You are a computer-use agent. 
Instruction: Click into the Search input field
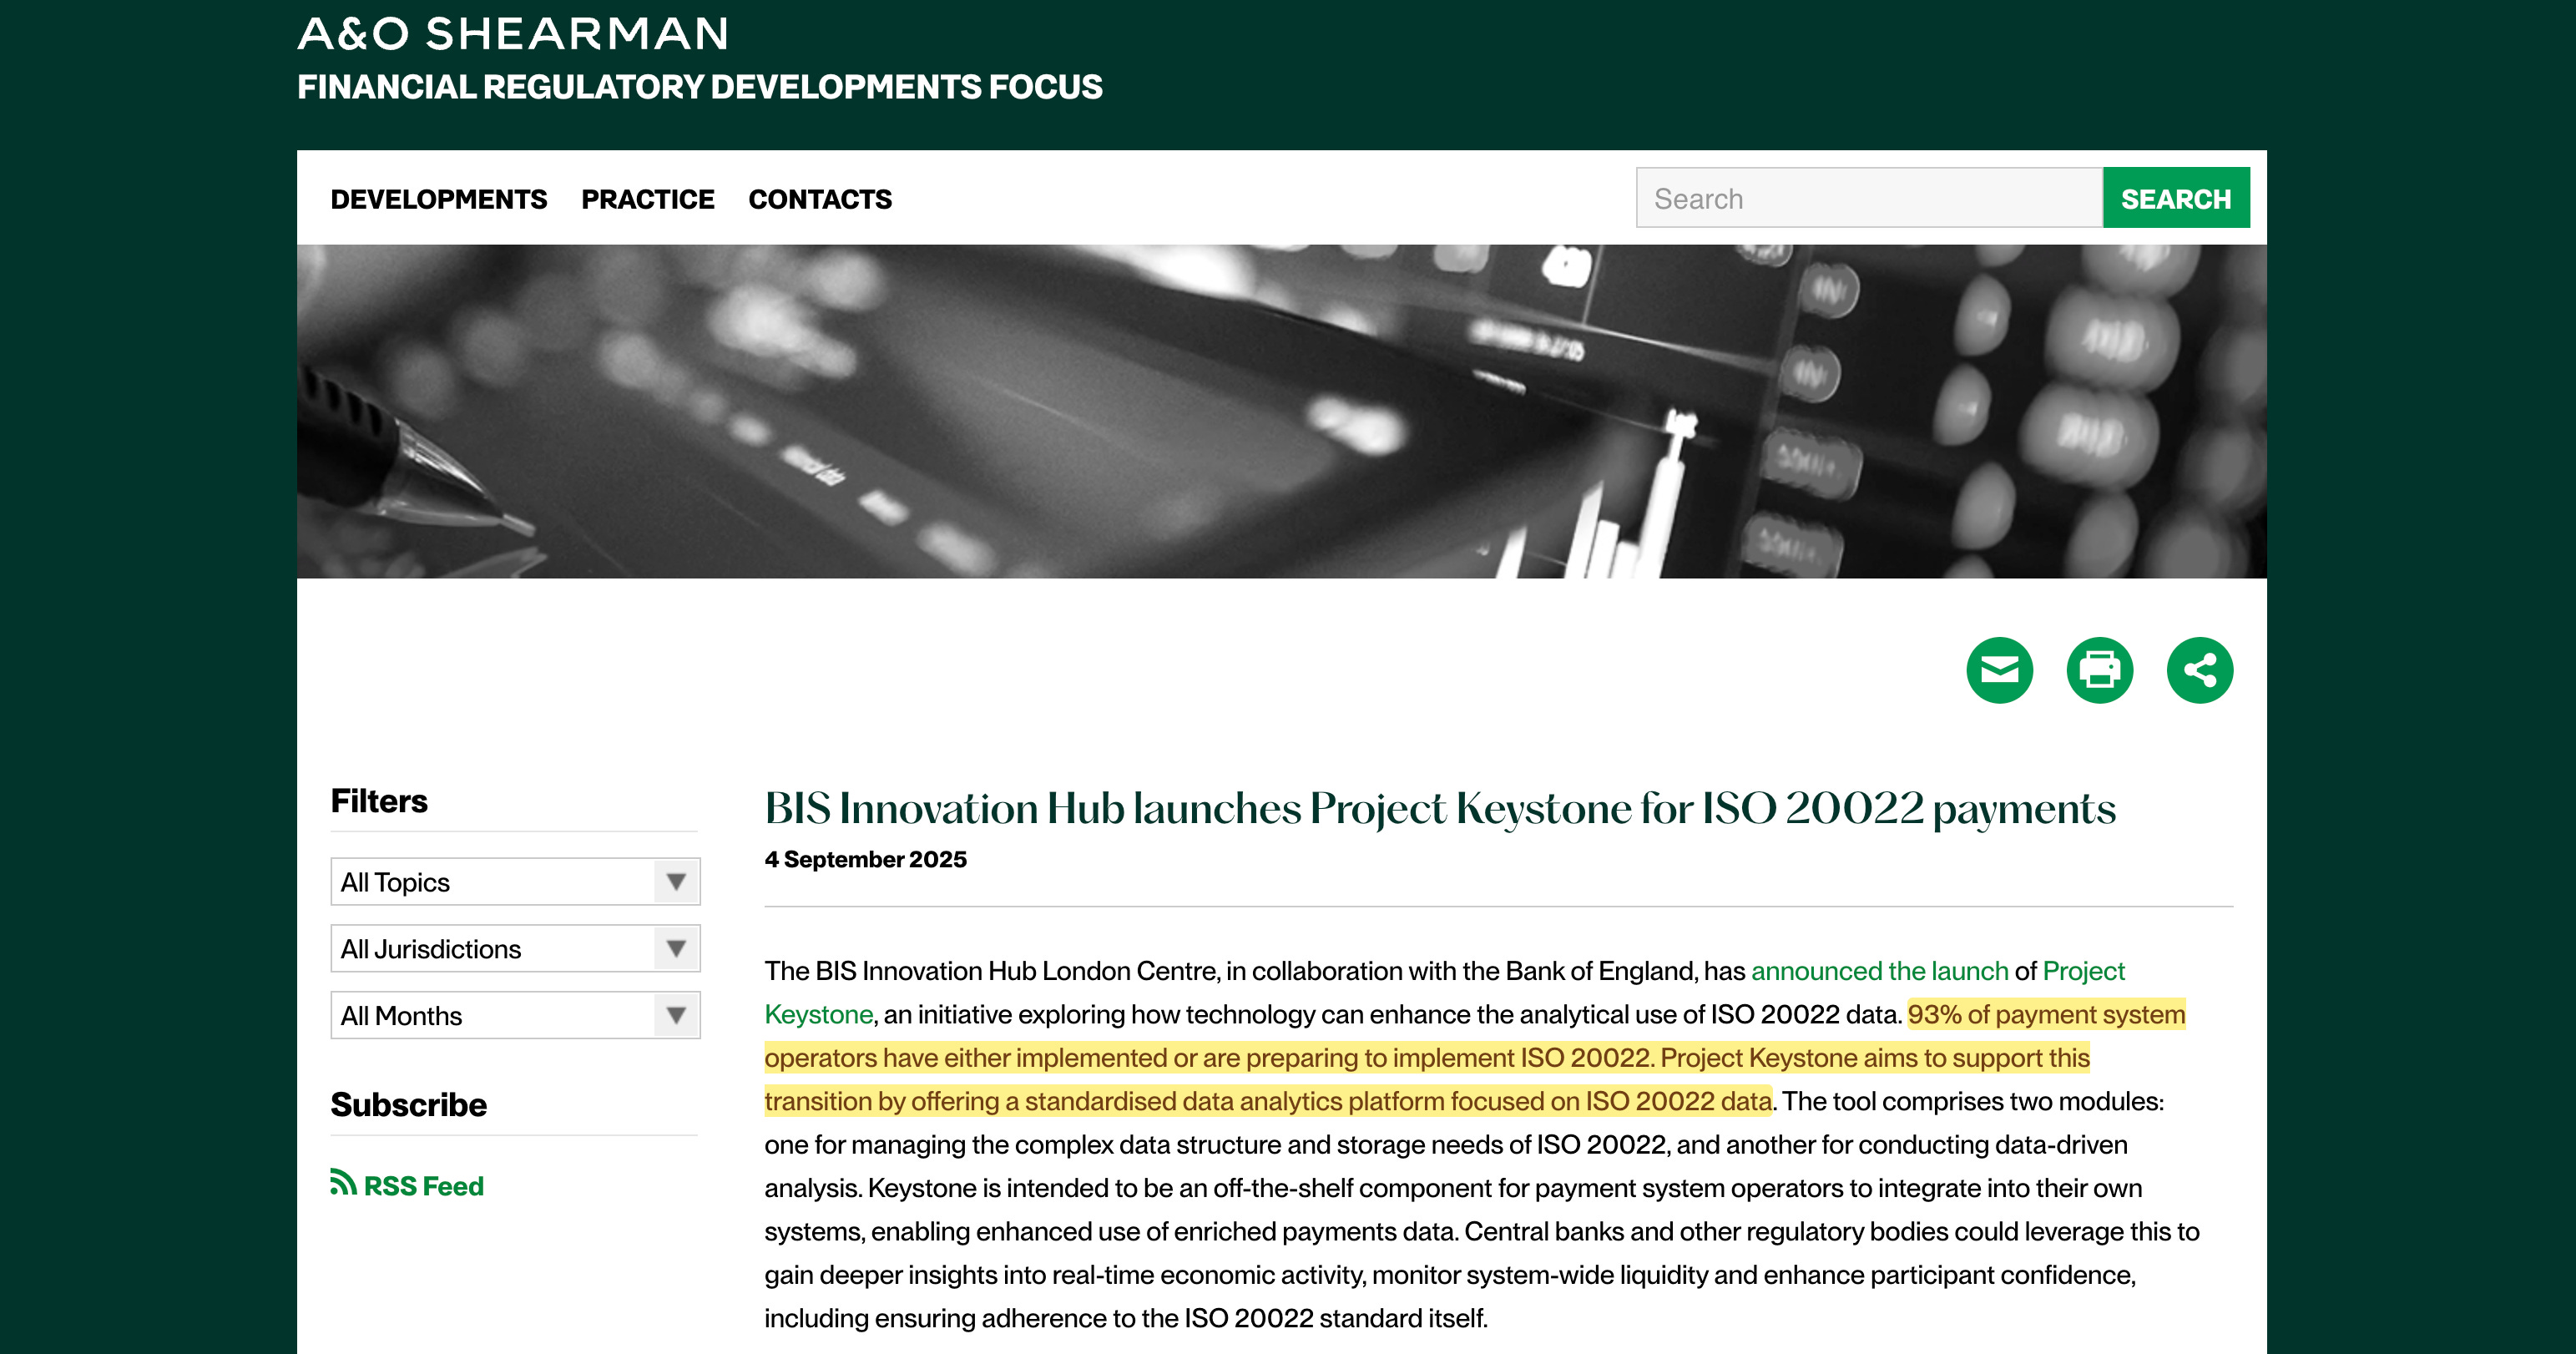tap(1868, 199)
